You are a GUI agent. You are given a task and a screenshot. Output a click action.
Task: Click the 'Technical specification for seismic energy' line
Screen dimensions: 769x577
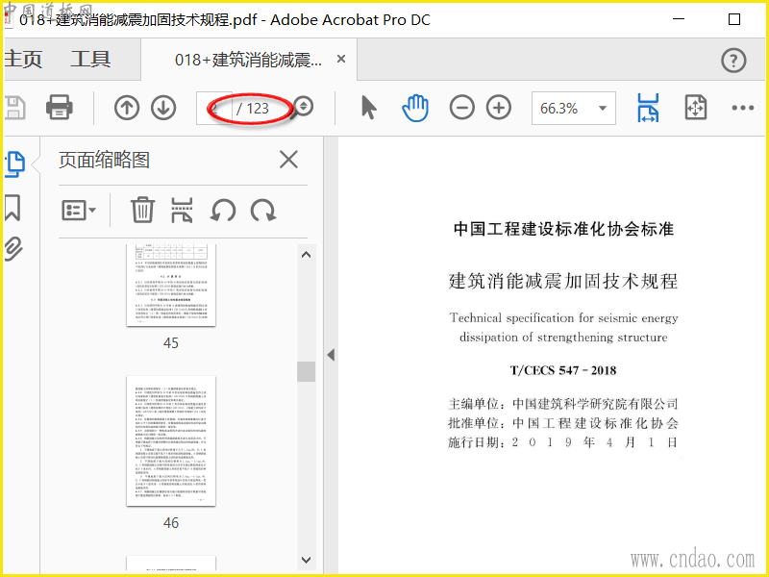[x=563, y=318]
